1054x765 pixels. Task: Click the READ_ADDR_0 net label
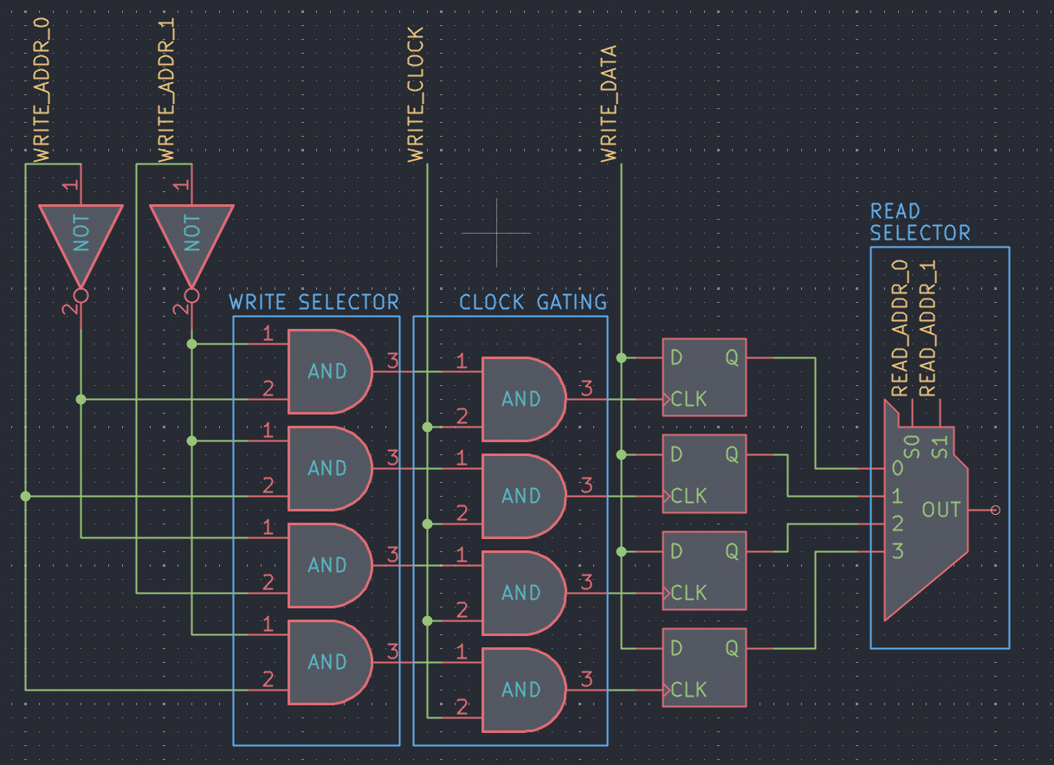[x=901, y=329]
